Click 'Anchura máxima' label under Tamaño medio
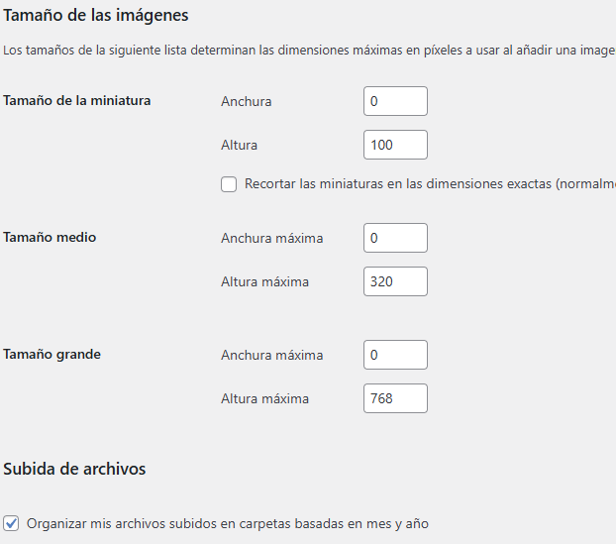The width and height of the screenshot is (616, 544). pos(272,238)
